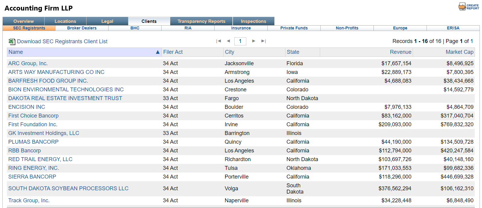Go to previous page arrow

point(228,41)
